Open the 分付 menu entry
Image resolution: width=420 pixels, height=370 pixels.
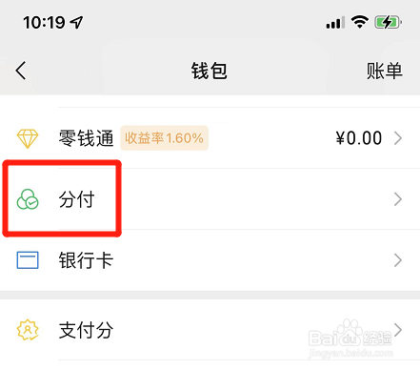pyautogui.click(x=210, y=199)
